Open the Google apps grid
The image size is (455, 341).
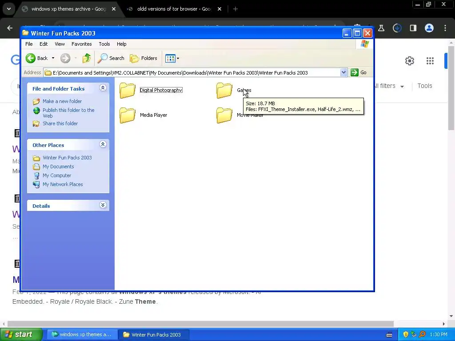point(430,61)
